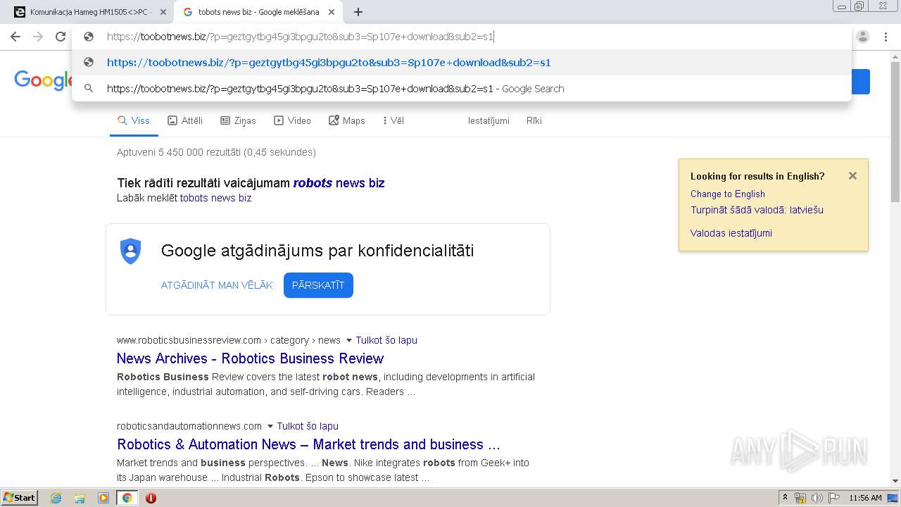Click the privacy shield icon
The width and height of the screenshot is (901, 507).
131,251
